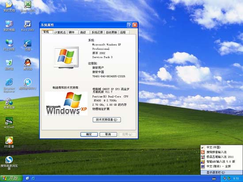This screenshot has height=182, width=243.
Task: Choose 搜狗拼音输入法 from the input menu
Action: point(221,152)
